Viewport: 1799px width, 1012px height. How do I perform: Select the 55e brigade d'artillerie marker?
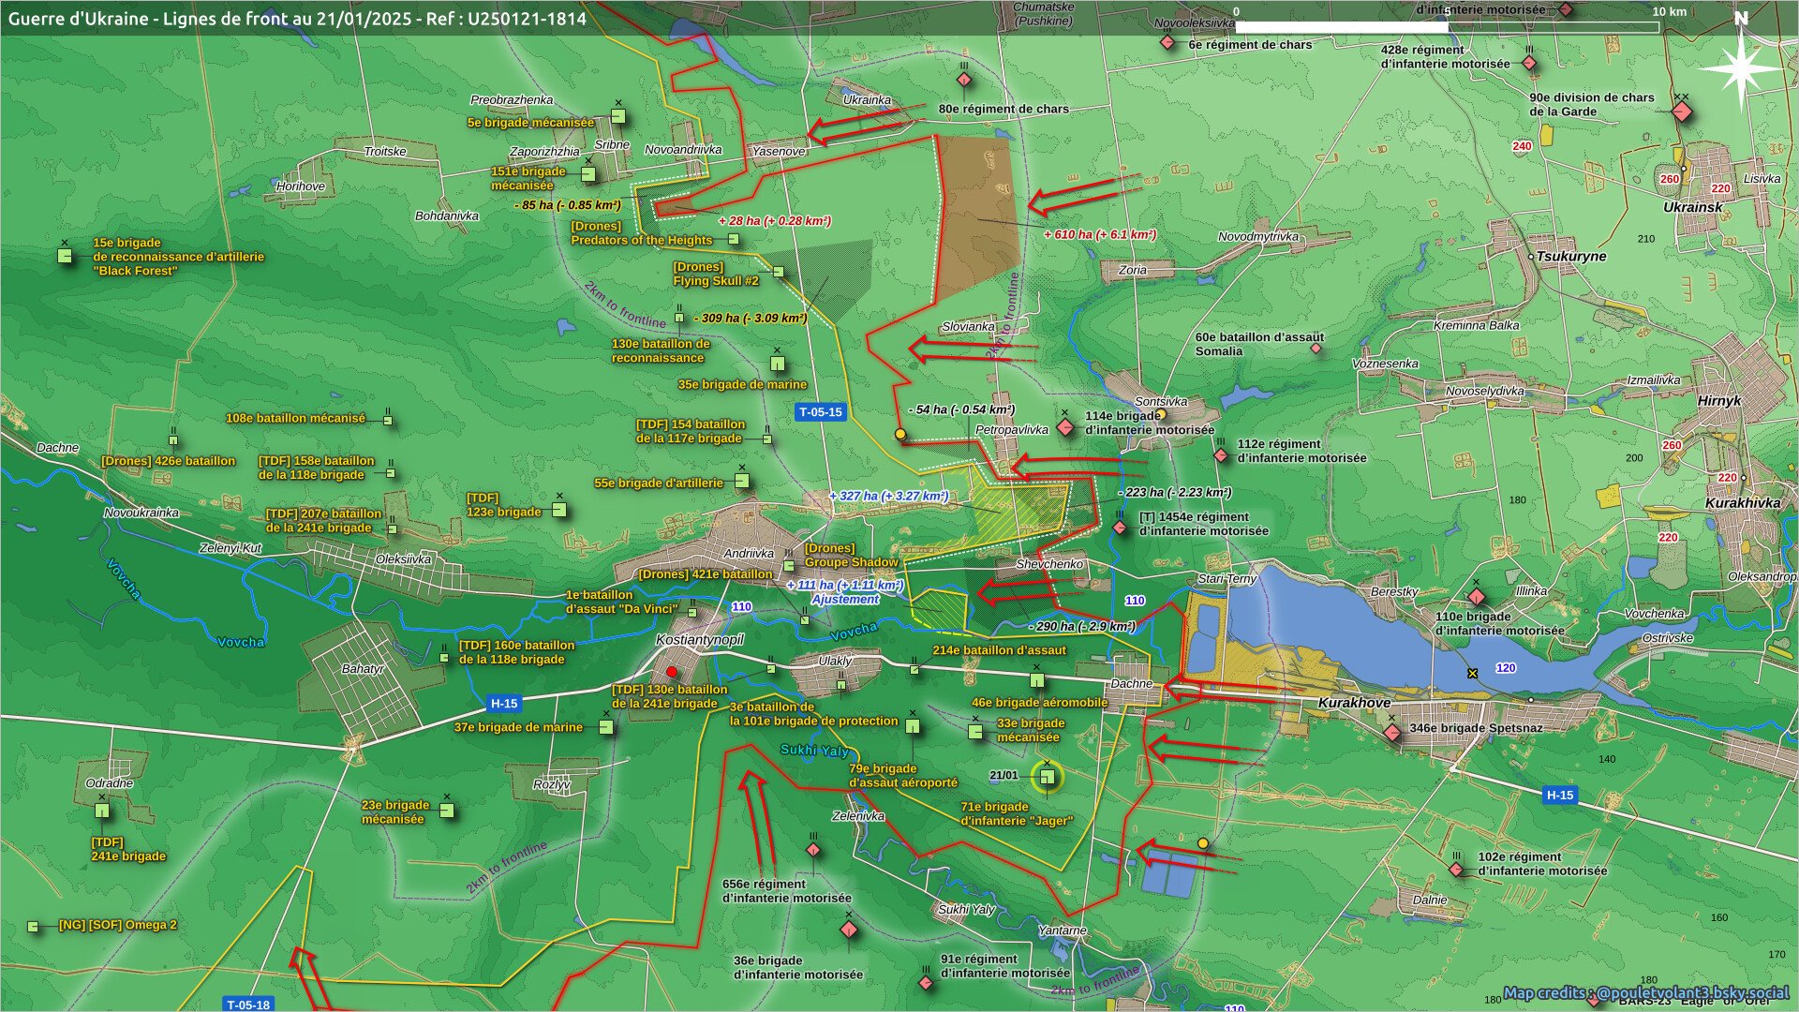[742, 481]
